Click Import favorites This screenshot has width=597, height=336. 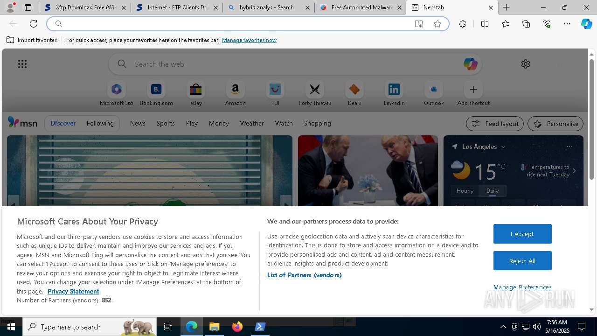(32, 40)
